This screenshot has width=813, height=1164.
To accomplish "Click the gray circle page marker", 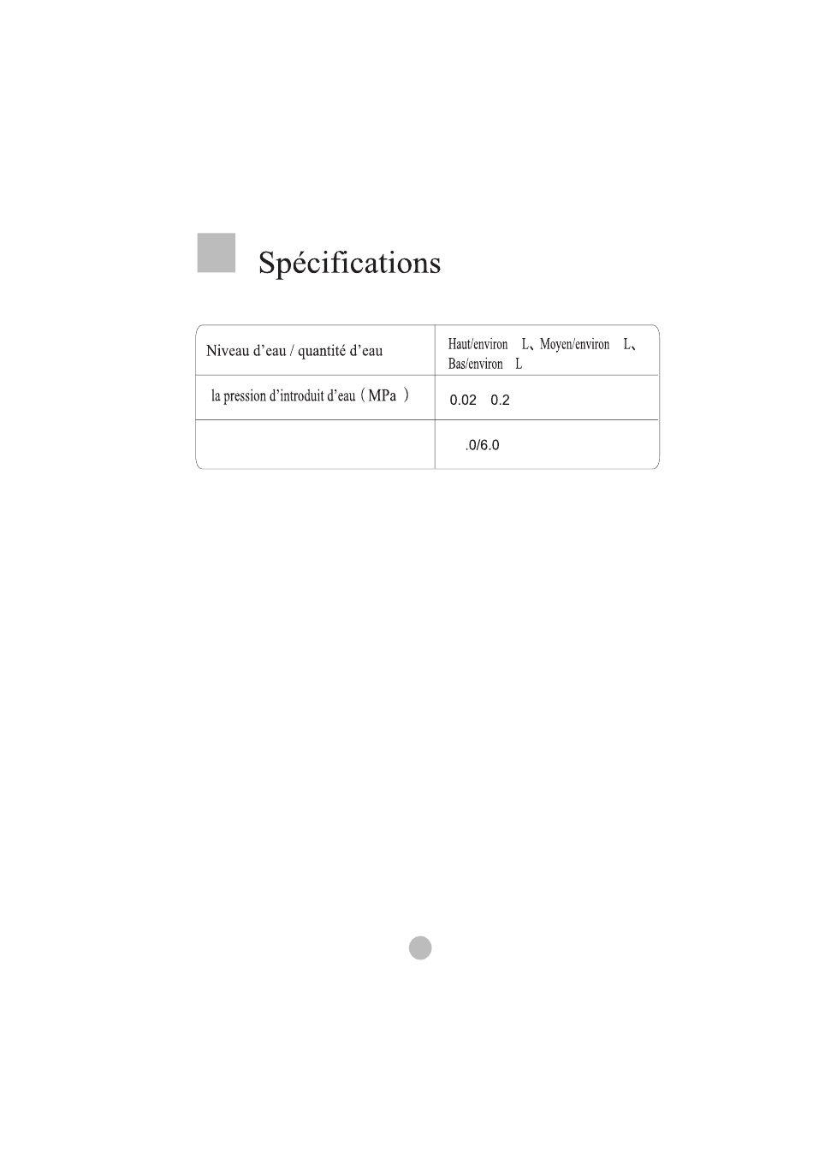I will pyautogui.click(x=419, y=947).
